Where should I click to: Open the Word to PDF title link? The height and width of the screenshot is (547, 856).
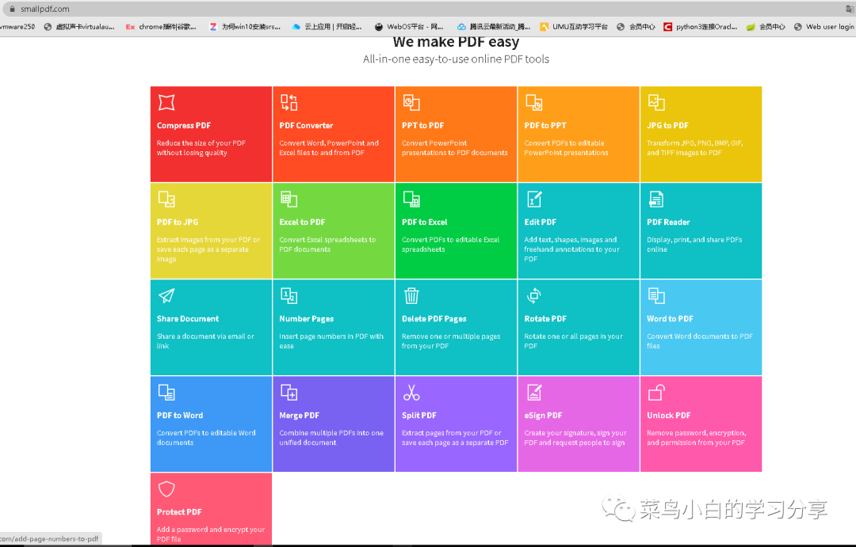670,318
